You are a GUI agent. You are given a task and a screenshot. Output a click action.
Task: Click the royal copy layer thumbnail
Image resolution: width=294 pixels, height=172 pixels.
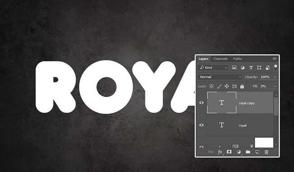[222, 102]
